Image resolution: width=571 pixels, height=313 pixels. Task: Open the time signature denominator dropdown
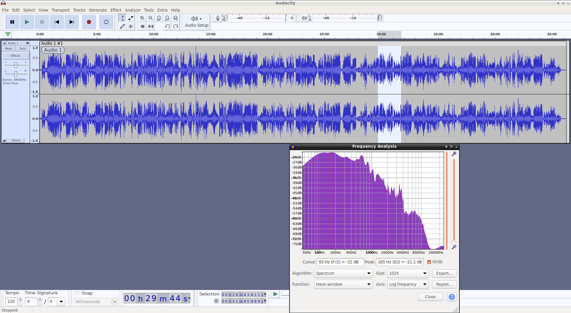[61, 302]
